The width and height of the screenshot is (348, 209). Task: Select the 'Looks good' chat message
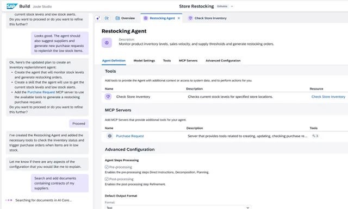(x=59, y=43)
